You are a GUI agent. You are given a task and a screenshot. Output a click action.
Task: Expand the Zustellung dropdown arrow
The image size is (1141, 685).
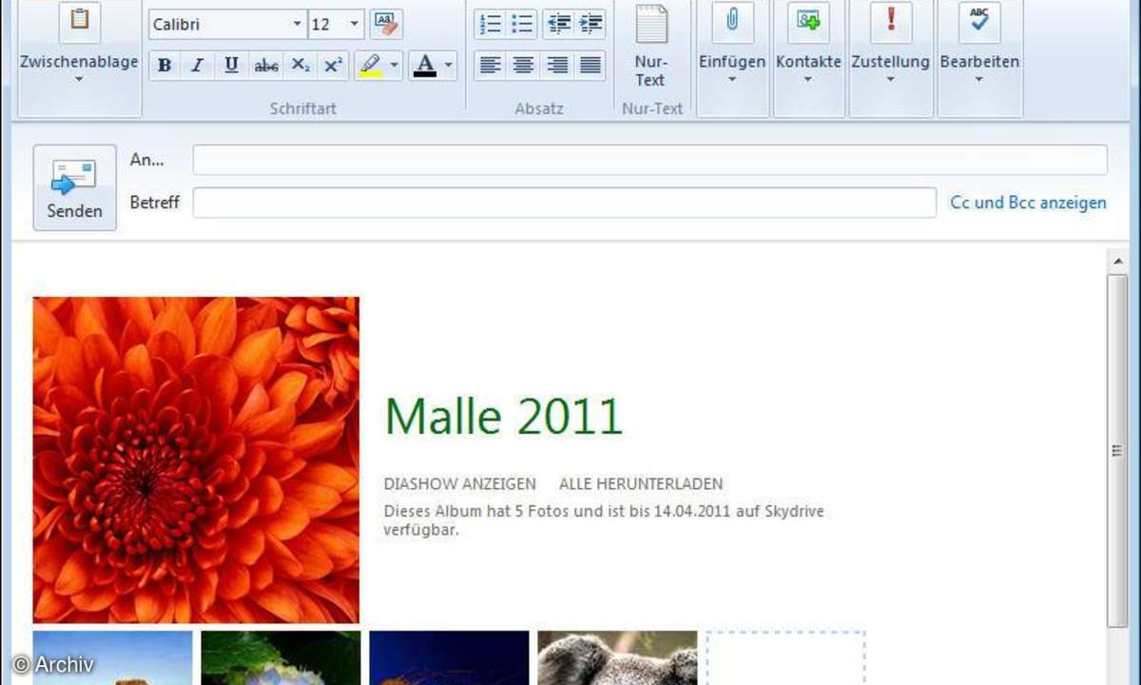pos(891,80)
